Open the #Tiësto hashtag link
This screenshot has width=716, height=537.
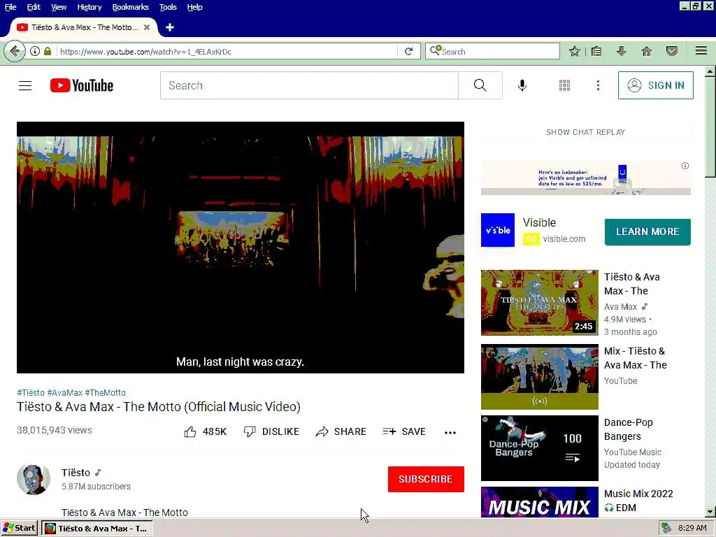31,393
